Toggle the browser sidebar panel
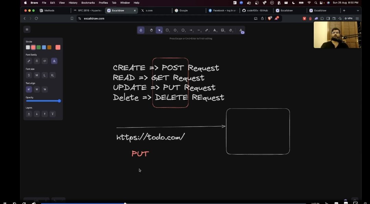Viewport: 370px width, 204px height. (x=328, y=19)
